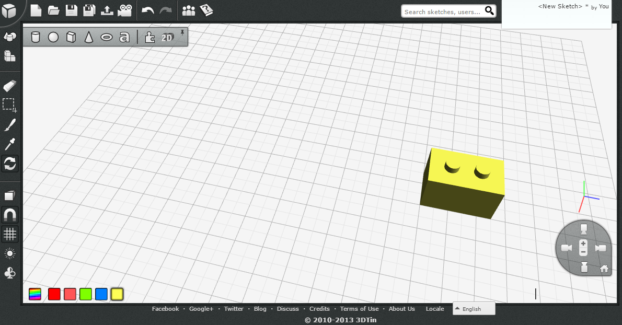Image resolution: width=622 pixels, height=325 pixels.
Task: Open the Twitter footer link
Action: pyautogui.click(x=234, y=309)
